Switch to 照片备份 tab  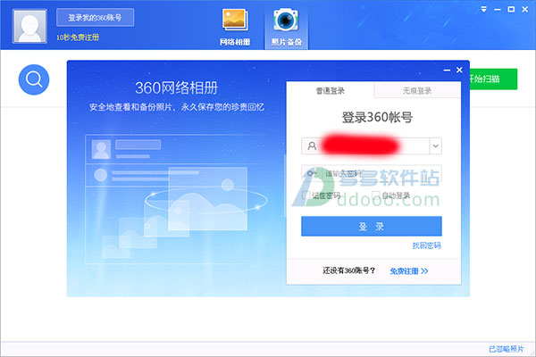click(x=287, y=28)
